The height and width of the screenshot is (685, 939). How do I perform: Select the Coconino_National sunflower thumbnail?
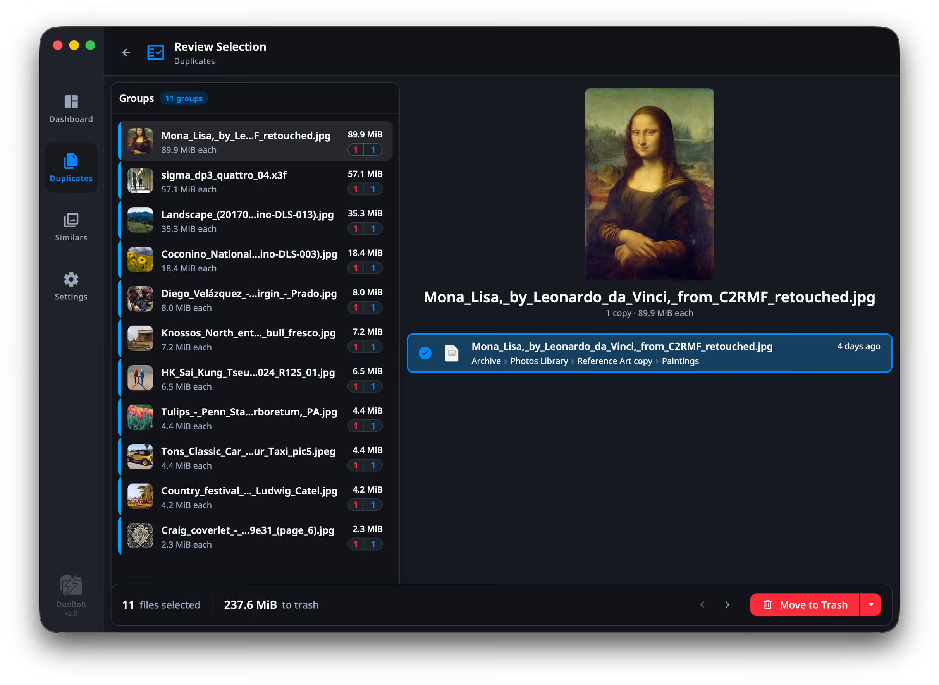point(140,259)
